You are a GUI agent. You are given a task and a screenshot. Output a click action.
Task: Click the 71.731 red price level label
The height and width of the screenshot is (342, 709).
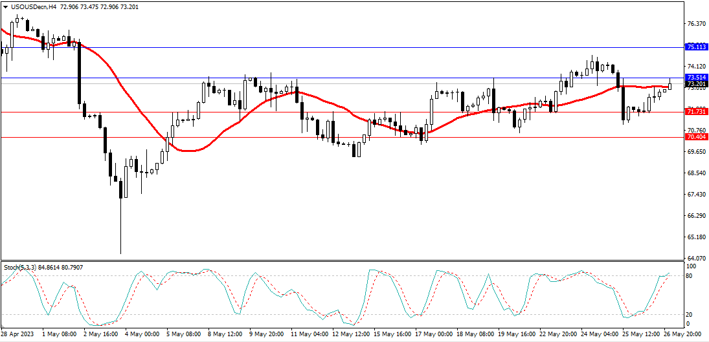click(696, 111)
